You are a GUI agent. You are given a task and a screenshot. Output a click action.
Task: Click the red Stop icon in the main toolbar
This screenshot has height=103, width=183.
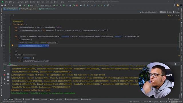click(x=77, y=5)
